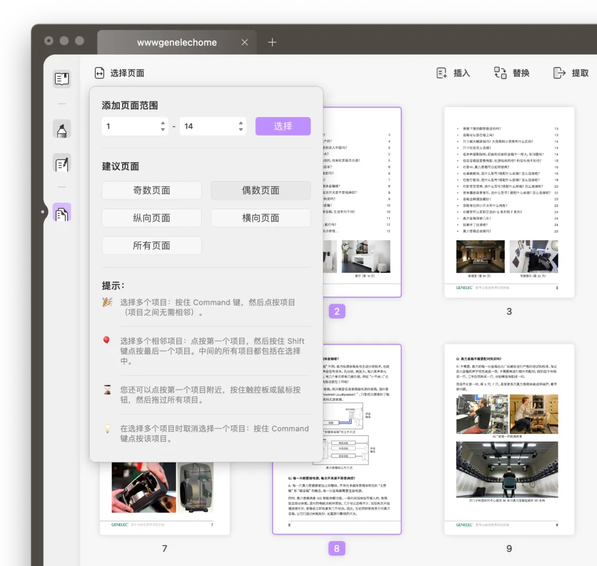Select page 7 thumbnail
Viewport: 597px width, 566px height.
point(165,498)
